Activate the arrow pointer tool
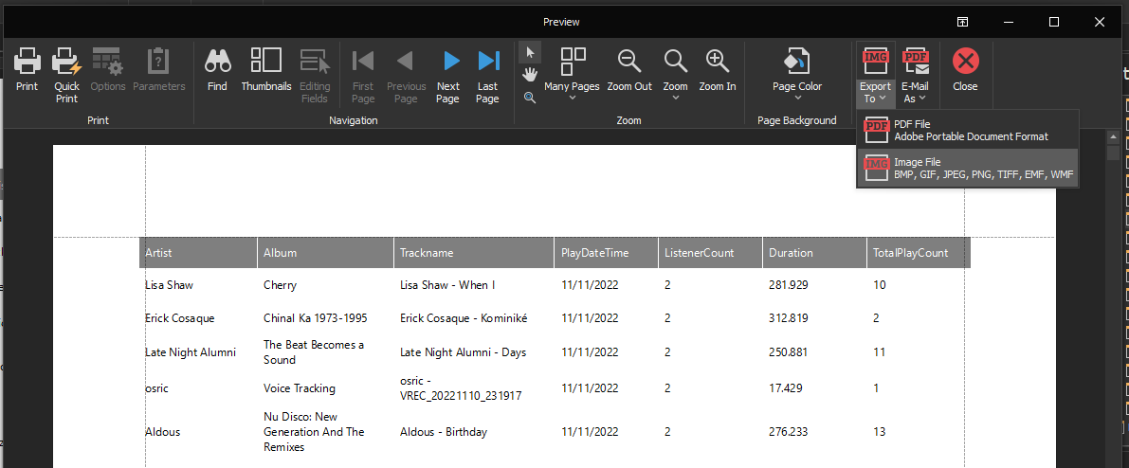This screenshot has height=468, width=1129. tap(530, 52)
